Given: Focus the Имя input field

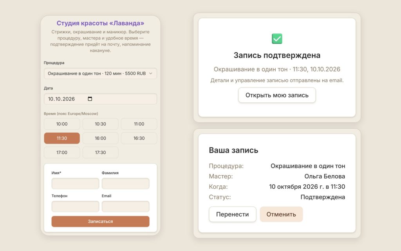Looking at the screenshot, I should tap(76, 184).
